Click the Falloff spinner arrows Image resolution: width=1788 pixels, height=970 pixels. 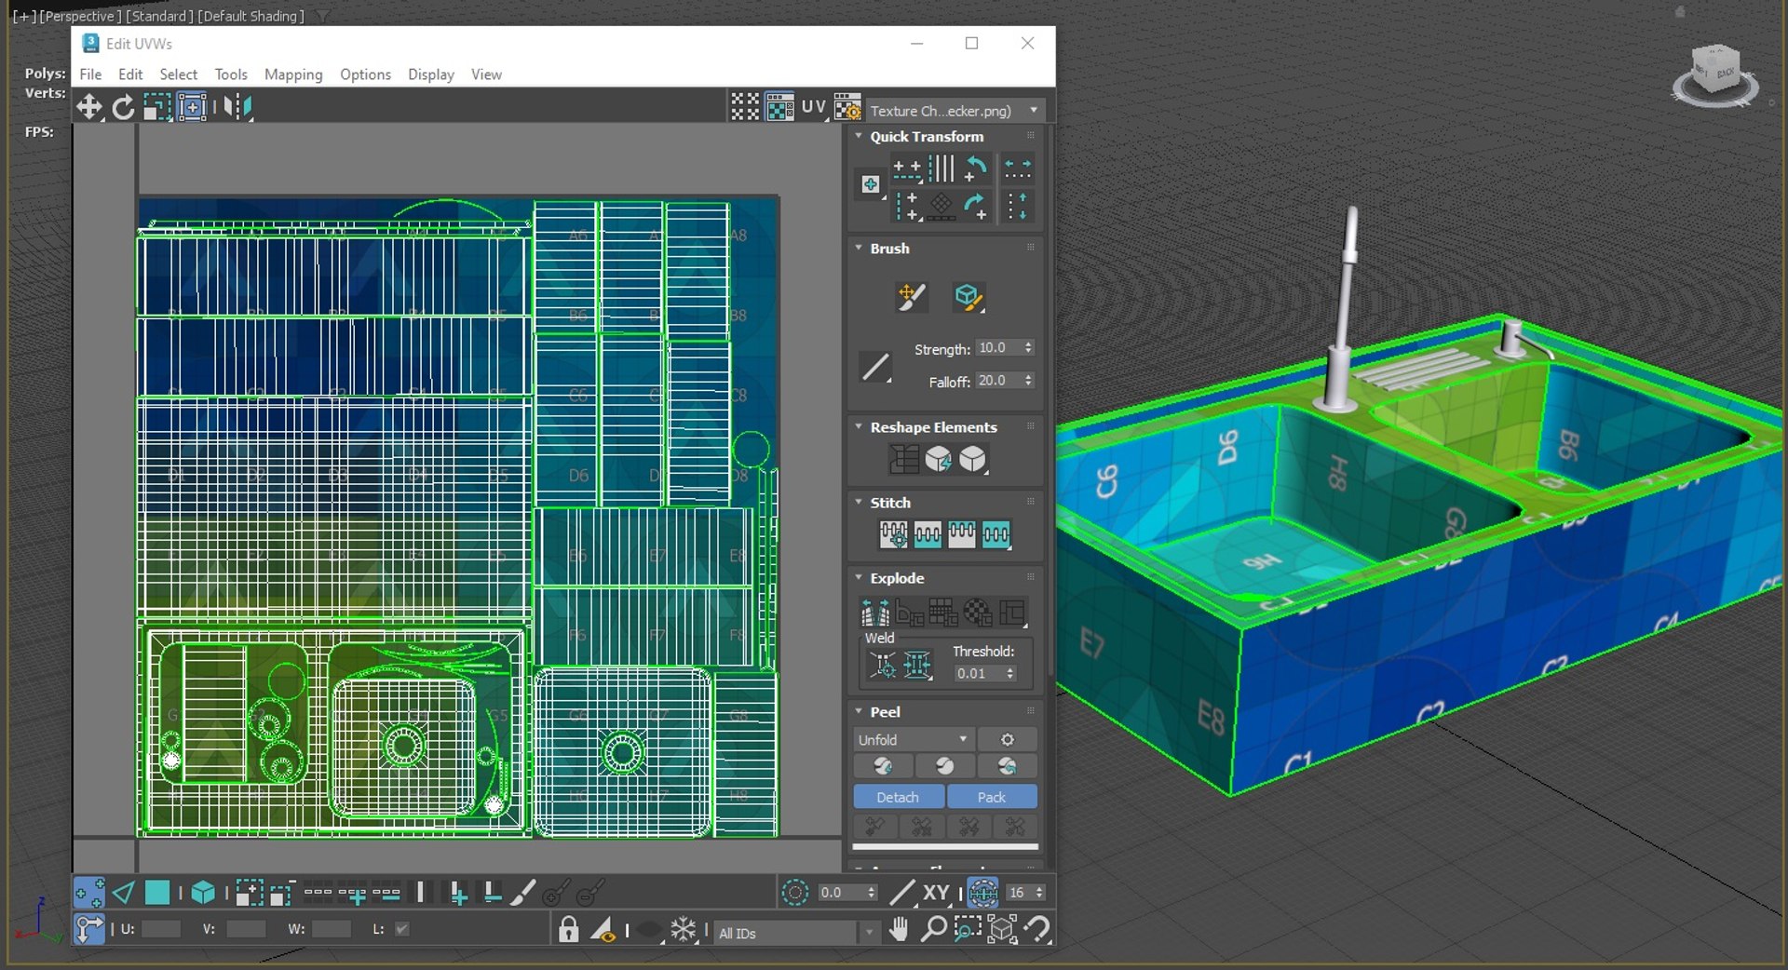click(1028, 380)
